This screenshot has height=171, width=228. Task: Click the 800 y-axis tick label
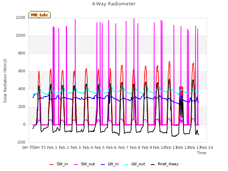click(x=22, y=53)
